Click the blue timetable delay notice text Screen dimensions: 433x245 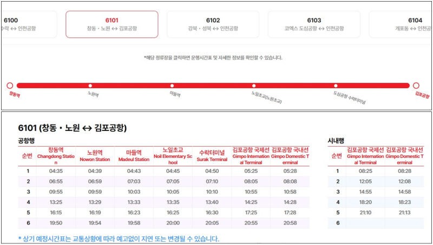click(119, 239)
